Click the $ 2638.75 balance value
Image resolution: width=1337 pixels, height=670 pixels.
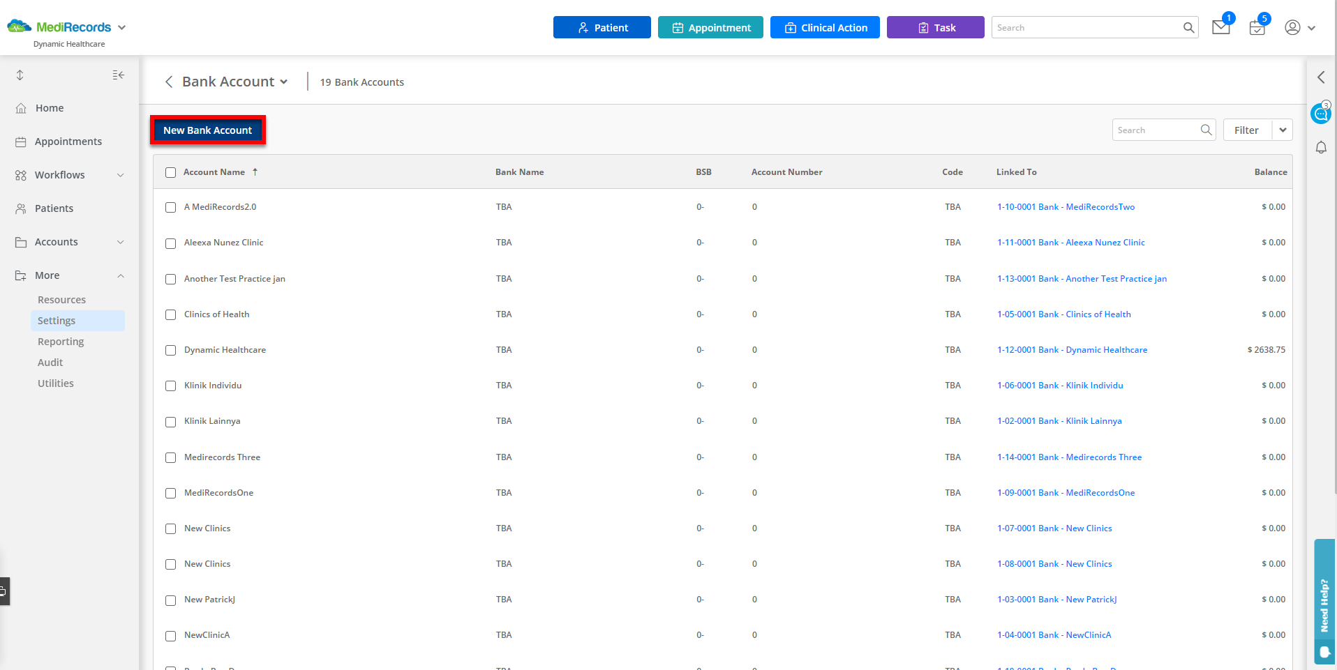[1266, 350]
